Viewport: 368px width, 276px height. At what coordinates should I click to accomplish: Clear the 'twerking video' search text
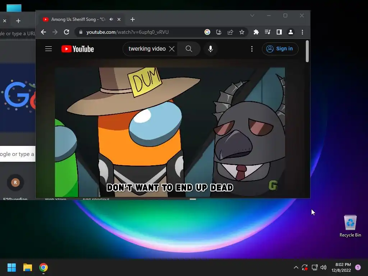point(172,49)
